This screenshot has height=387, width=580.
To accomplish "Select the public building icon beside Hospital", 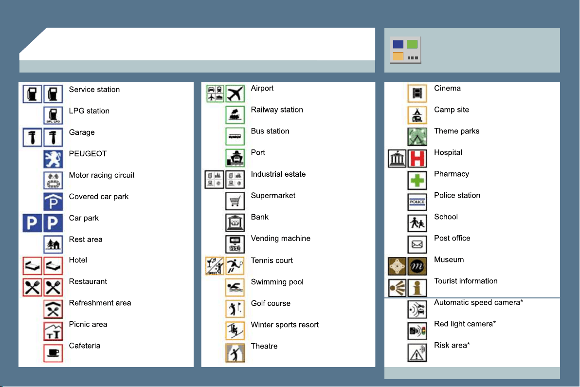I will point(397,158).
